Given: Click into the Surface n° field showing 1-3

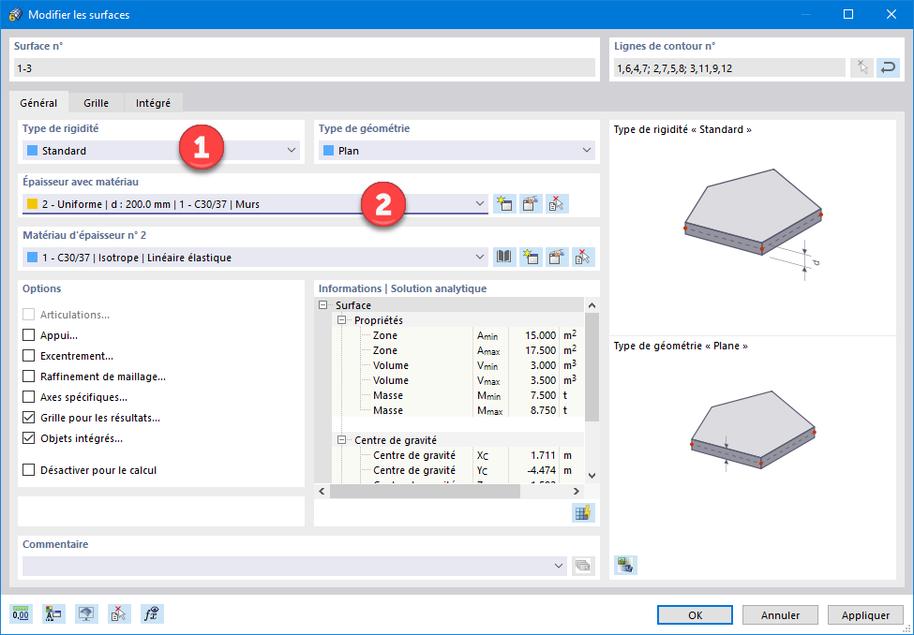Looking at the screenshot, I should point(305,68).
